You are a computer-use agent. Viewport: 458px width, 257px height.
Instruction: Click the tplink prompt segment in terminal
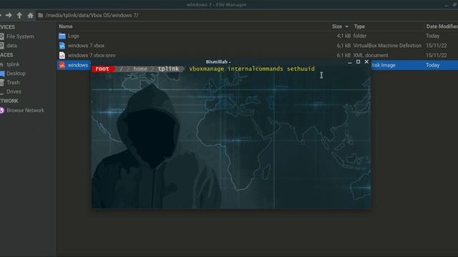coord(168,69)
